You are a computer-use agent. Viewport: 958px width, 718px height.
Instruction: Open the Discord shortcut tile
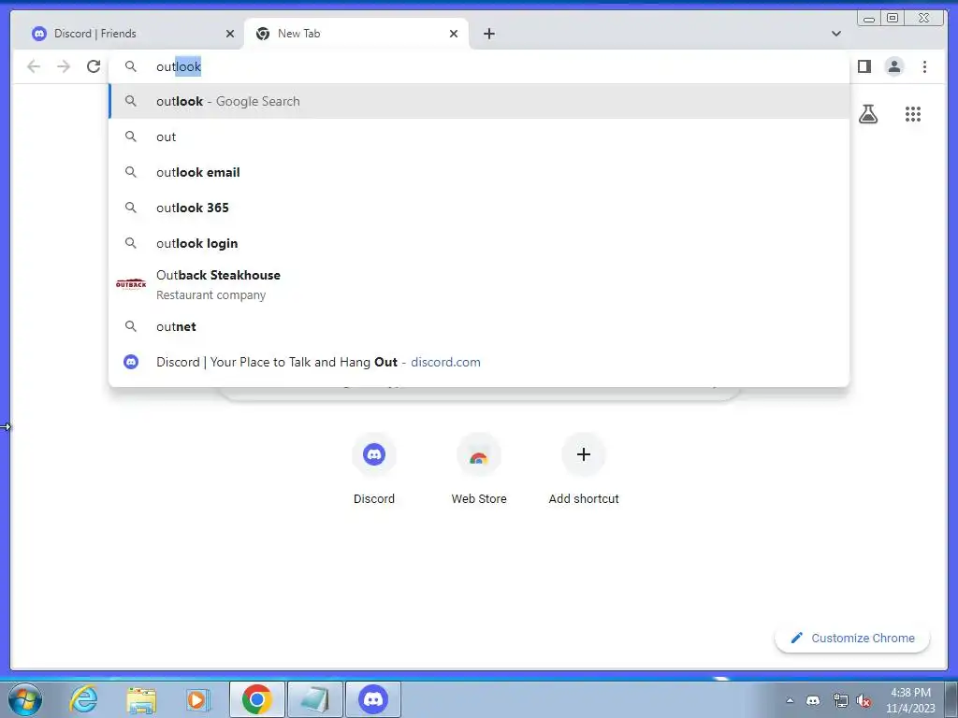tap(374, 470)
